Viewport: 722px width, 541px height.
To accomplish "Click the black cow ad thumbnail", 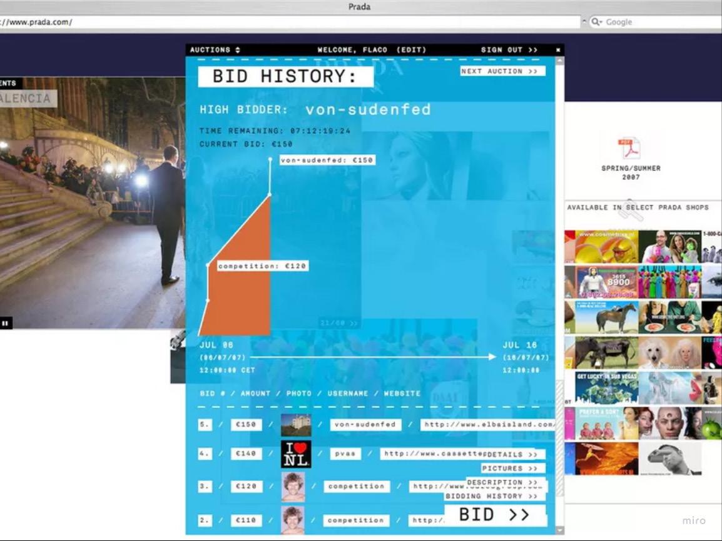I will [607, 352].
